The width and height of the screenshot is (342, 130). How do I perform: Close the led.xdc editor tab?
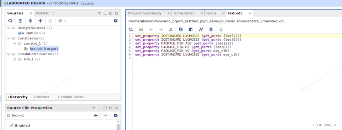(x=250, y=13)
